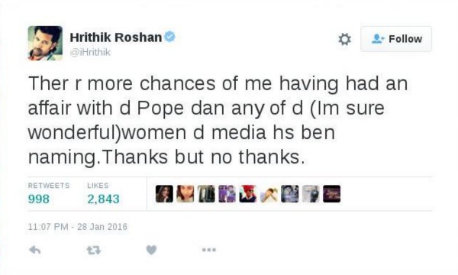458x275 pixels.
Task: Select the red turban avatar thumbnail
Action: point(248,194)
